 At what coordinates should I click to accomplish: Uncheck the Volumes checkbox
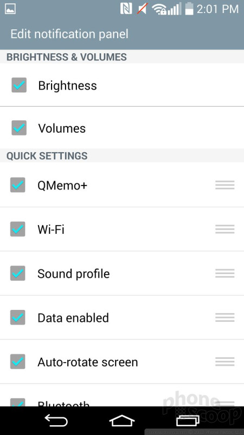pos(19,128)
